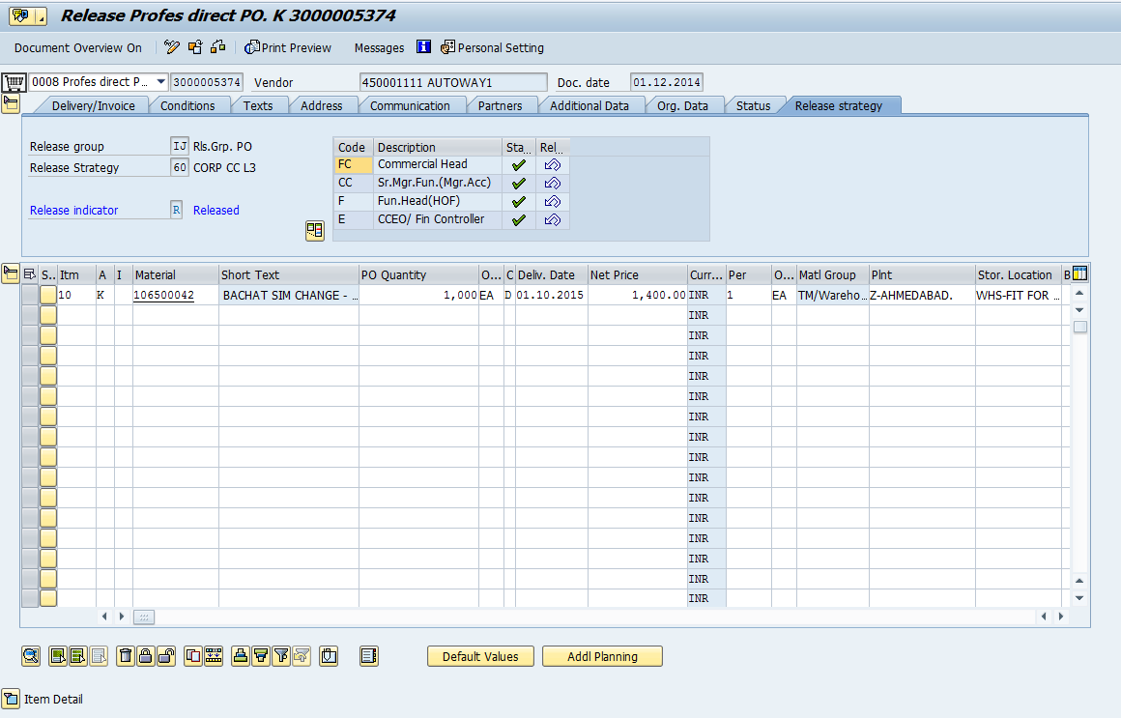Lock the selected item
Screen dimensions: 1121x718
pos(145,656)
